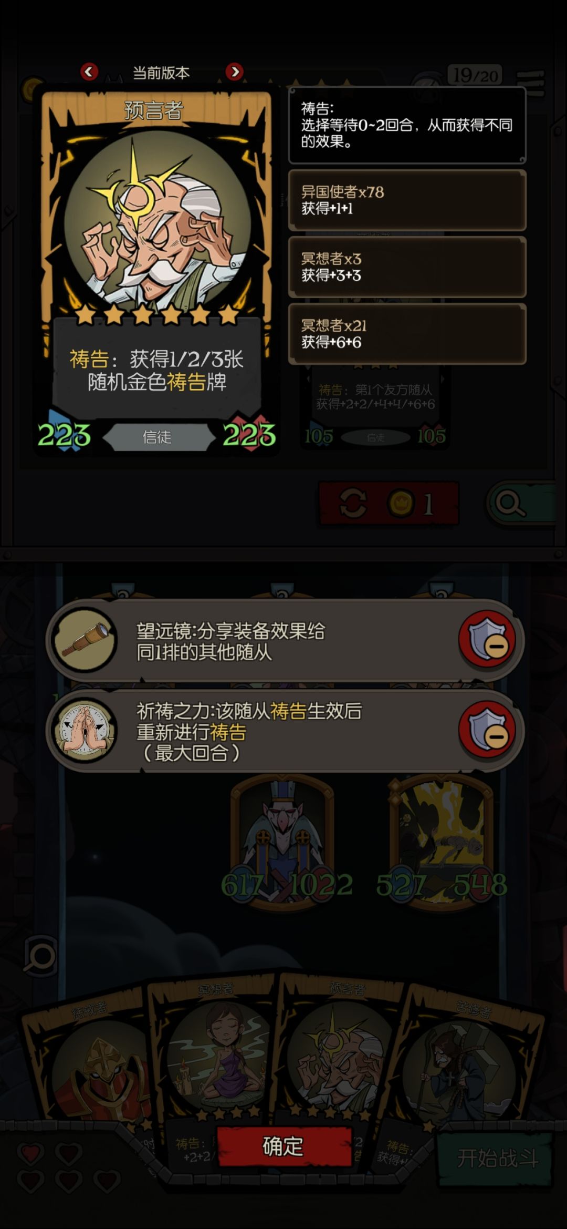The image size is (567, 1229).
Task: Tap the board minion with 527 attack
Action: point(441,841)
